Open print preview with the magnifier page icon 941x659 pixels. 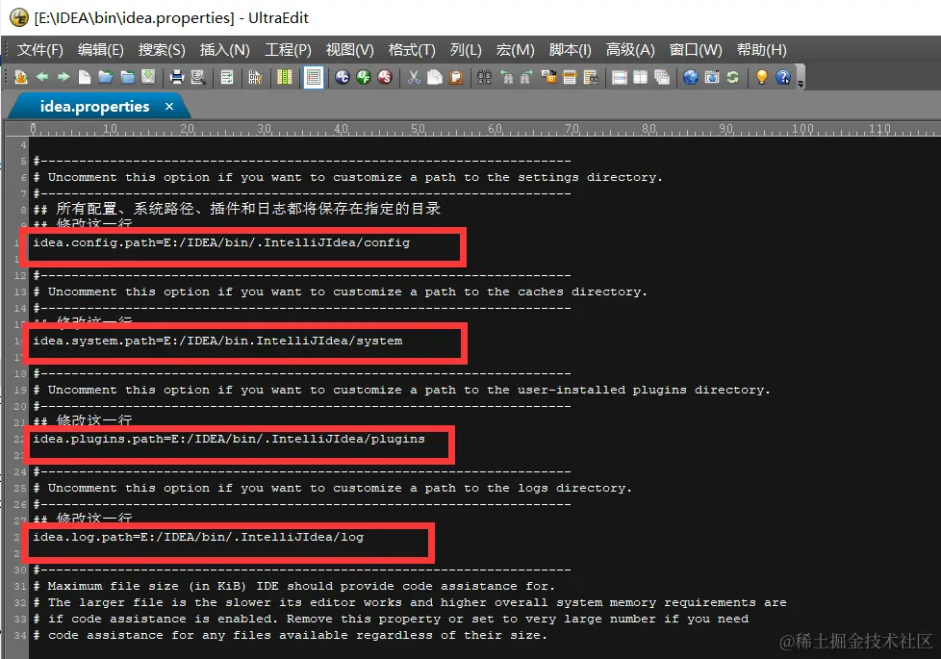point(198,77)
